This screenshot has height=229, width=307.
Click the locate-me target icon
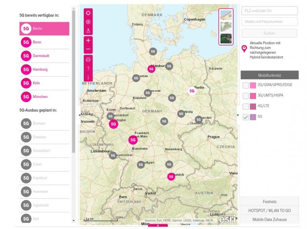[x=88, y=22]
